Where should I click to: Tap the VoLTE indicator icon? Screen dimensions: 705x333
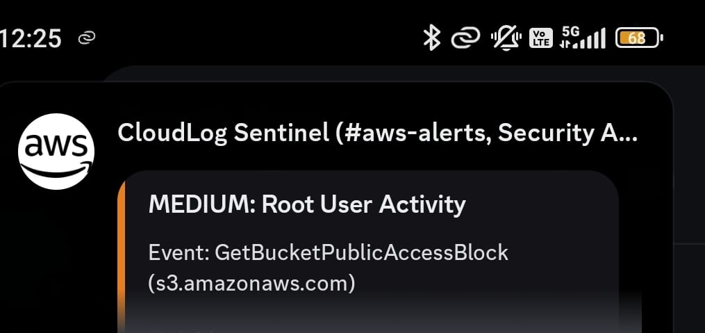(x=541, y=38)
